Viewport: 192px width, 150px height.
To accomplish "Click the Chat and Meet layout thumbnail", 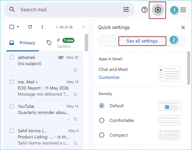I will click(x=170, y=74).
